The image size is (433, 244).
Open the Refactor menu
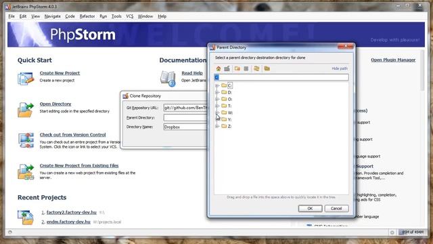[87, 16]
